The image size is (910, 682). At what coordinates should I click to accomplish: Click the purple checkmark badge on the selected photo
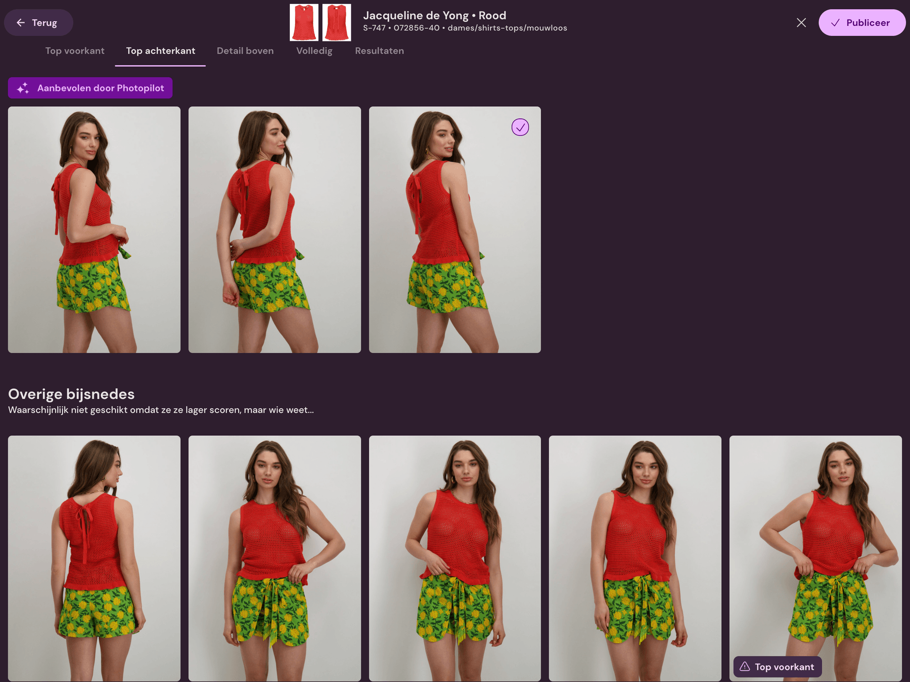coord(520,127)
